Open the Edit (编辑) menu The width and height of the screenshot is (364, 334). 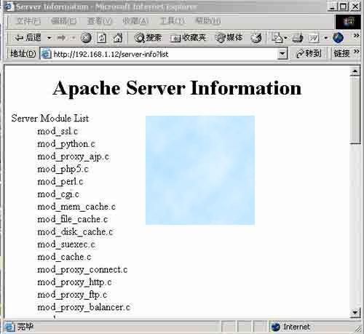click(x=64, y=21)
